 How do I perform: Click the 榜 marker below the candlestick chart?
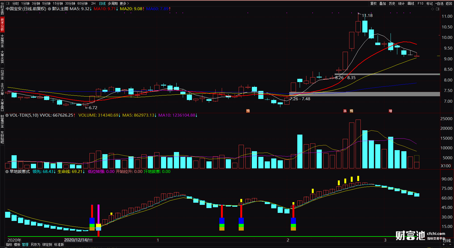click(x=351, y=111)
